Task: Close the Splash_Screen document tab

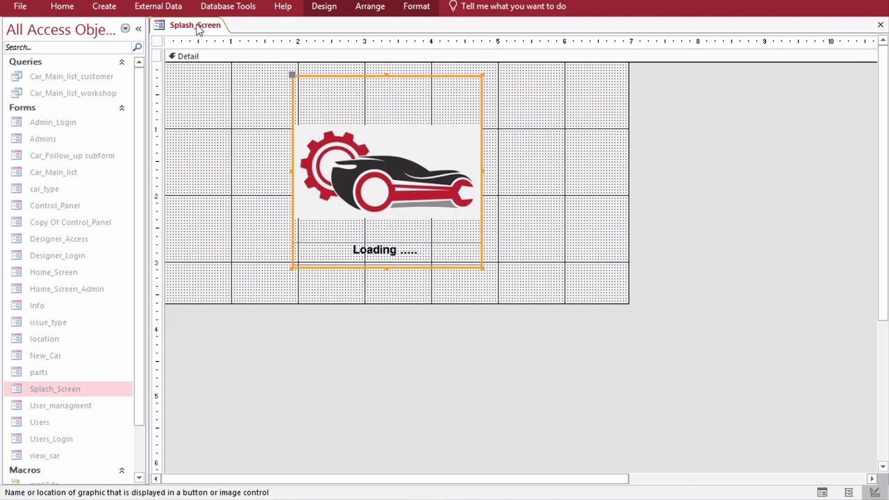Action: [x=881, y=25]
